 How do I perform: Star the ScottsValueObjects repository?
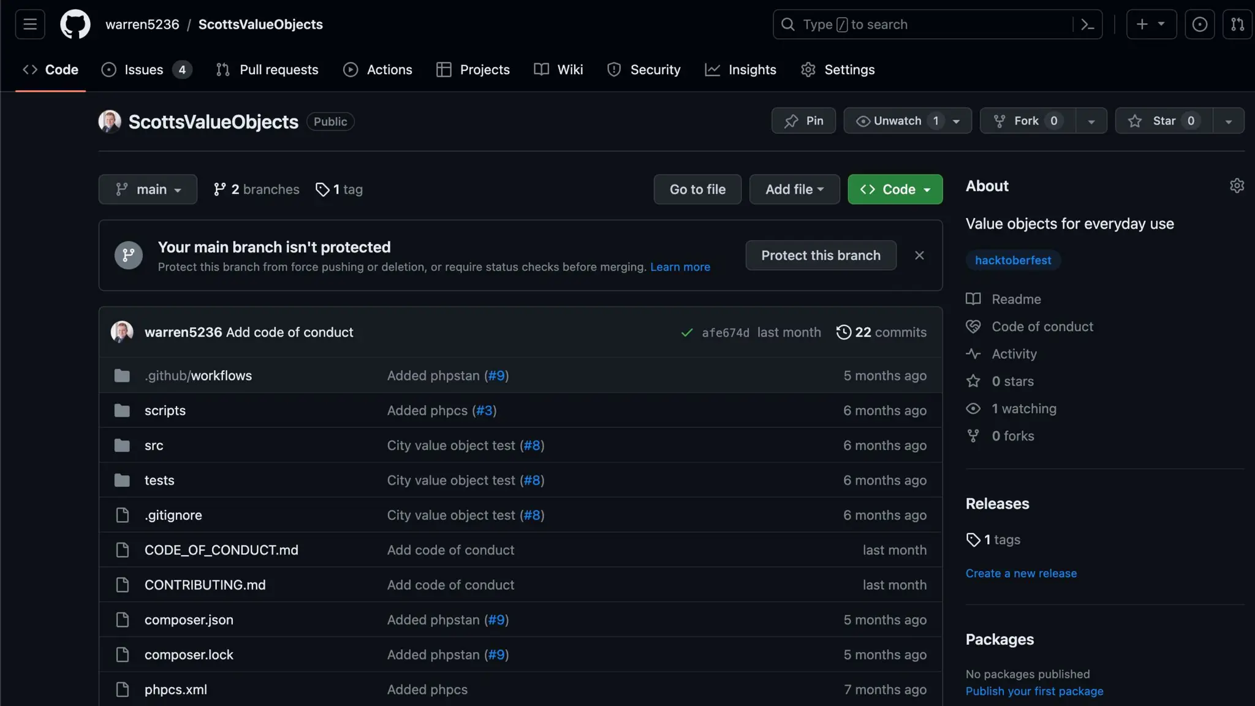(x=1163, y=121)
